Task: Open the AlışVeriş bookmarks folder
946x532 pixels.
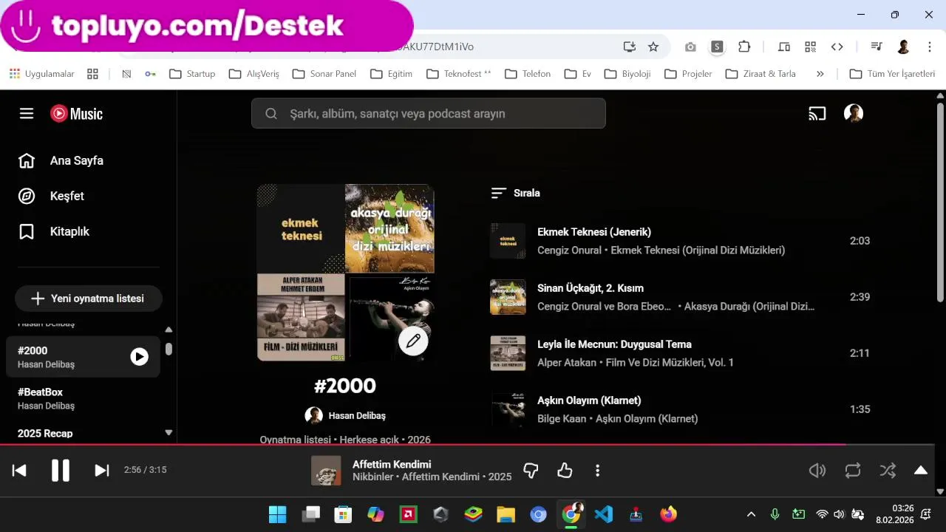Action: coord(254,74)
